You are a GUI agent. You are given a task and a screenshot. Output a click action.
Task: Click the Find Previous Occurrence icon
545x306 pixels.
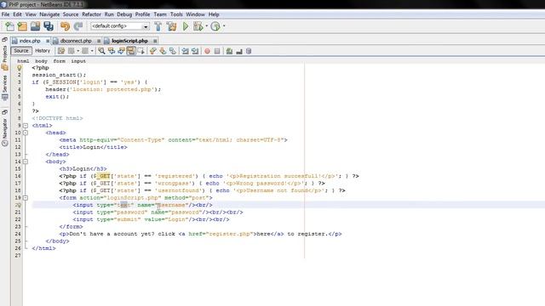coord(112,51)
